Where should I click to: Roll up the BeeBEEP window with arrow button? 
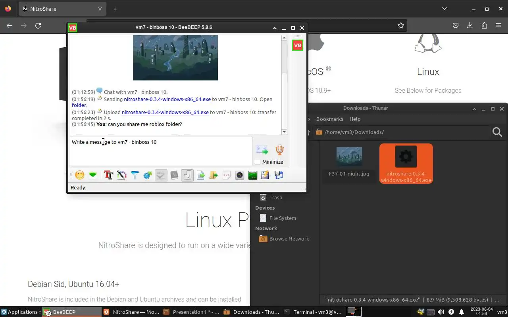[275, 28]
